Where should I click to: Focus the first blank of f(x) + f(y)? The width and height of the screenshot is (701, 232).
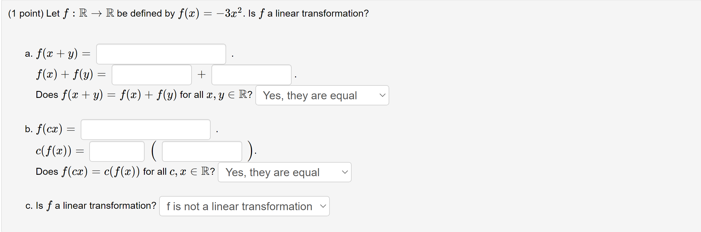pyautogui.click(x=151, y=74)
